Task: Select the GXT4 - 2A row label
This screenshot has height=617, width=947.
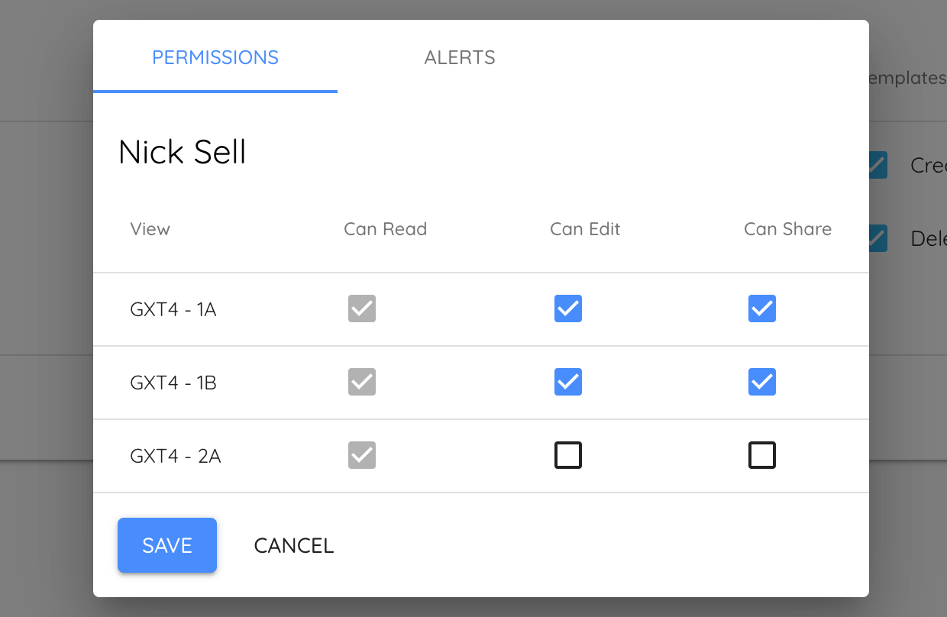Action: click(176, 456)
